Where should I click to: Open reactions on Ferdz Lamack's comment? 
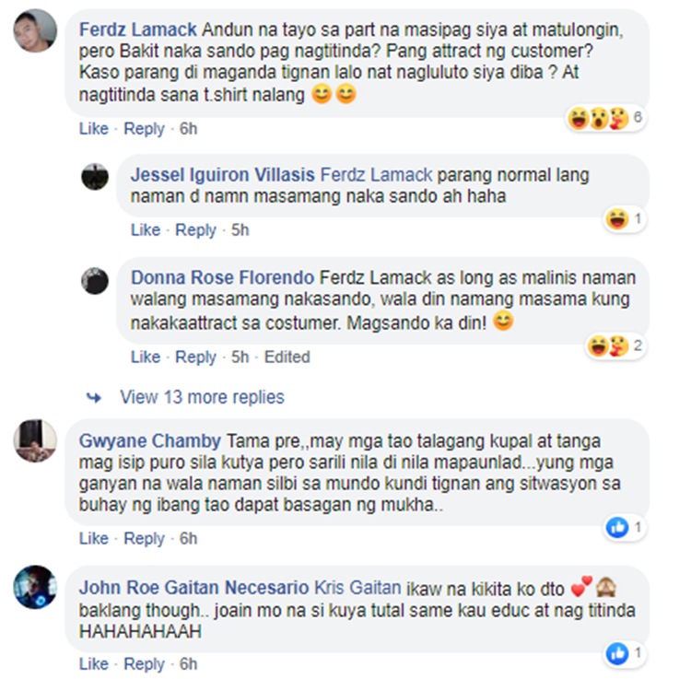tap(606, 118)
